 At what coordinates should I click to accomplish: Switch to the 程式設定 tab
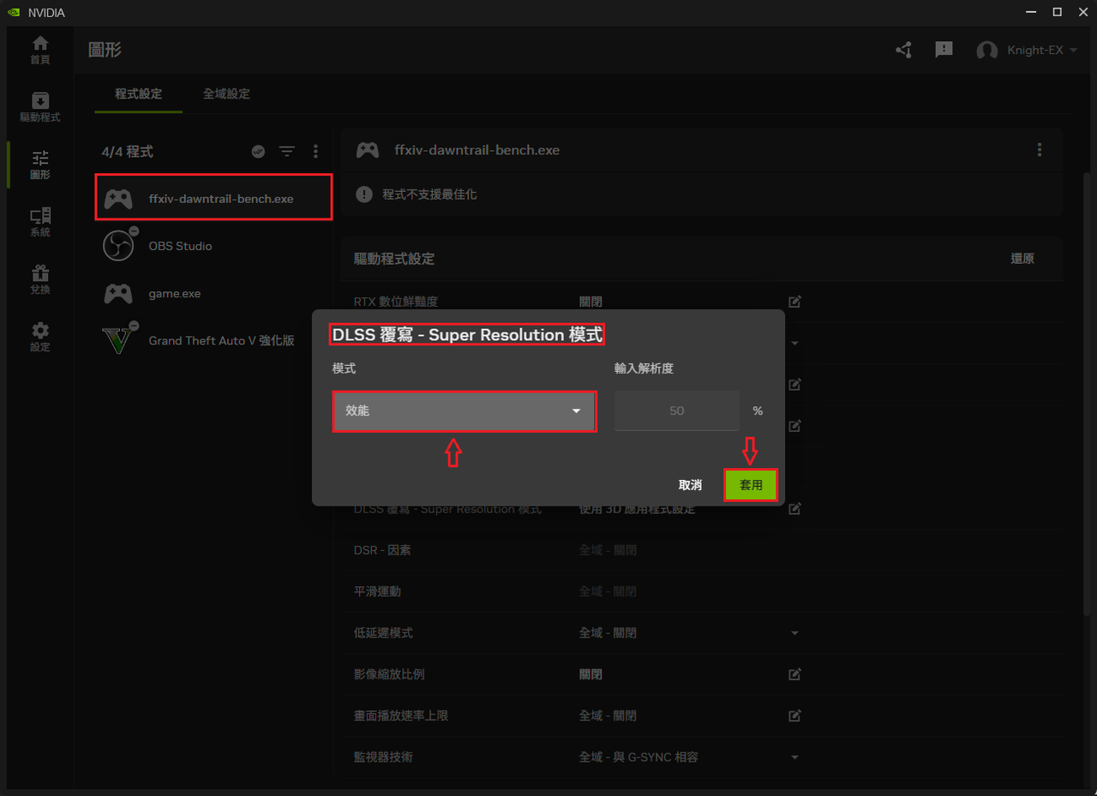point(138,94)
